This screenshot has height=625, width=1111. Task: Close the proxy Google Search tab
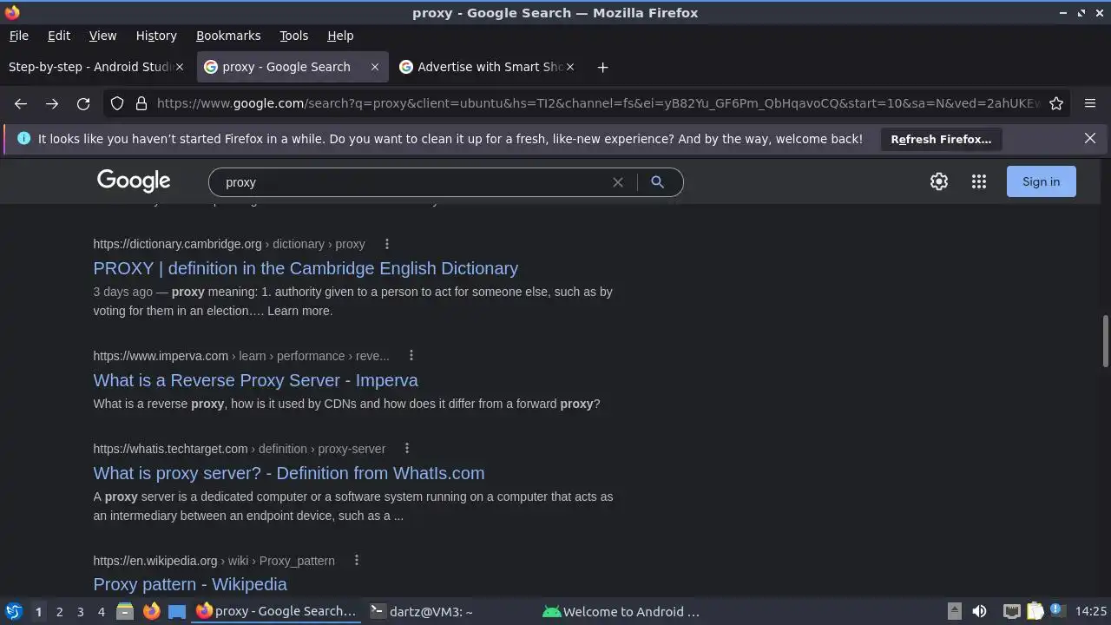coord(375,67)
